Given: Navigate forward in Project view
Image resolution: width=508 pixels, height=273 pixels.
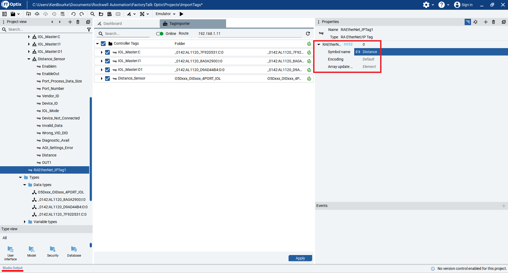Looking at the screenshot, I should pyautogui.click(x=60, y=22).
